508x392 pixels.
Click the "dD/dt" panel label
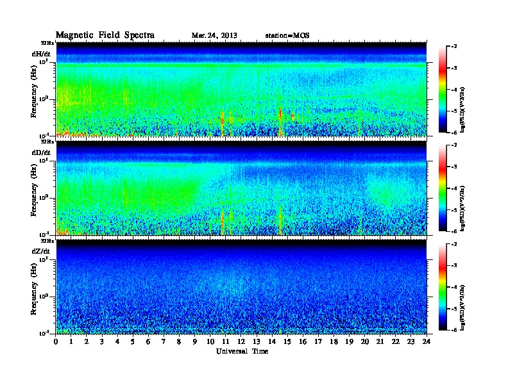point(41,152)
